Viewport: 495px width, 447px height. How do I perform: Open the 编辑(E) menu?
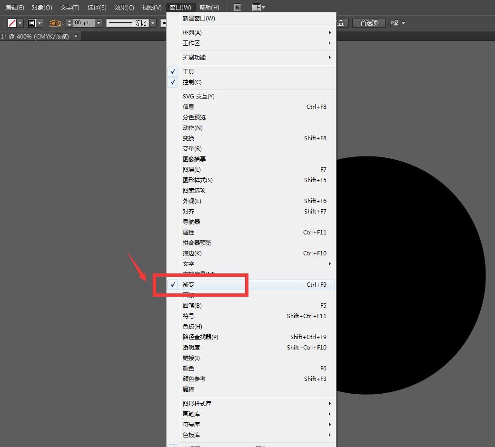[15, 7]
